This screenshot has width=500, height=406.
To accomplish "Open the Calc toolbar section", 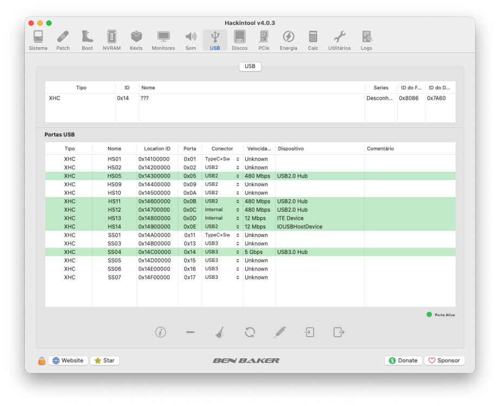I will click(313, 40).
